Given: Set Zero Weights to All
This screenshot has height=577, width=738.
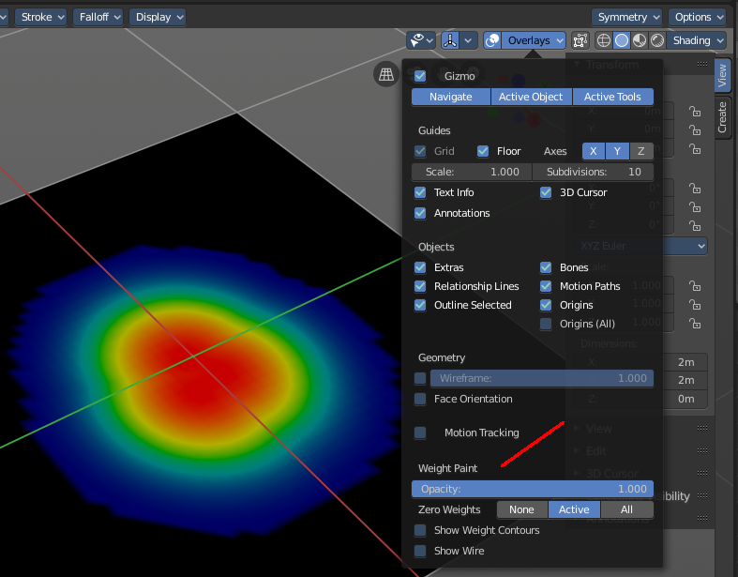Looking at the screenshot, I should [627, 509].
